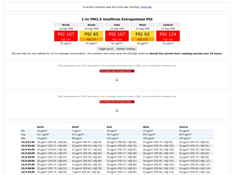Click the 19/9 09:00 South cell with PSI 29
Viewport: 234px width, 175px height.
86,172
